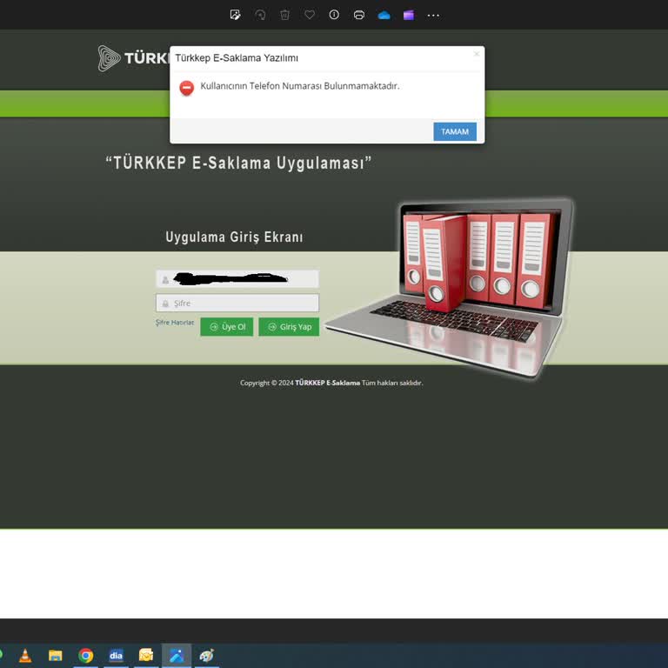Open the Şifre Hatırlat link

[175, 323]
